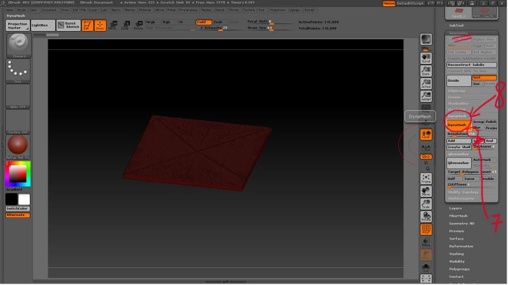
Task: Open the Standard brush selector
Action: (18, 46)
